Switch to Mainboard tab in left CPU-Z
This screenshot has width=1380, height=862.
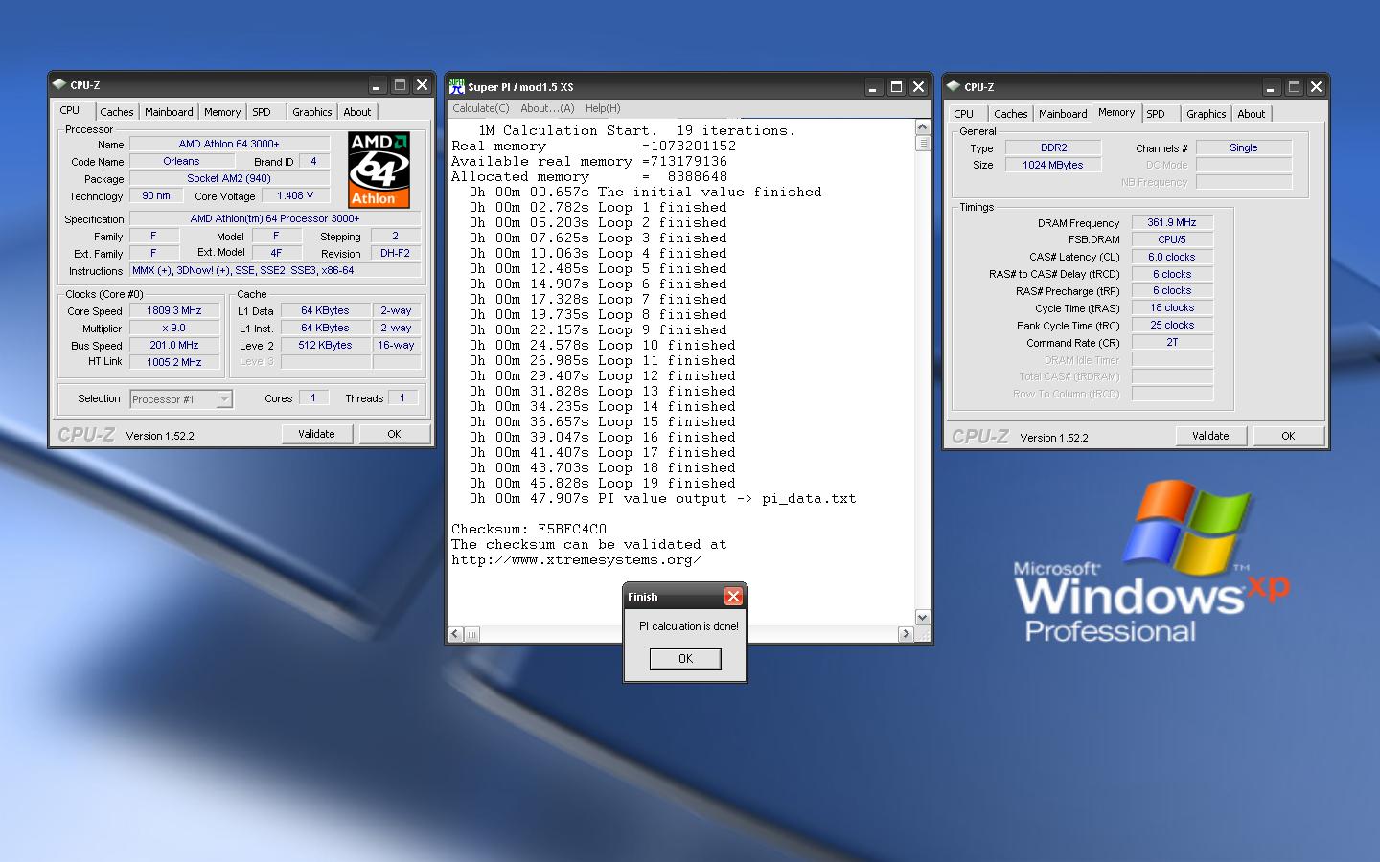coord(169,112)
